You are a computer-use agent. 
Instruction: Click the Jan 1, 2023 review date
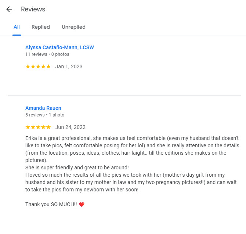(69, 66)
